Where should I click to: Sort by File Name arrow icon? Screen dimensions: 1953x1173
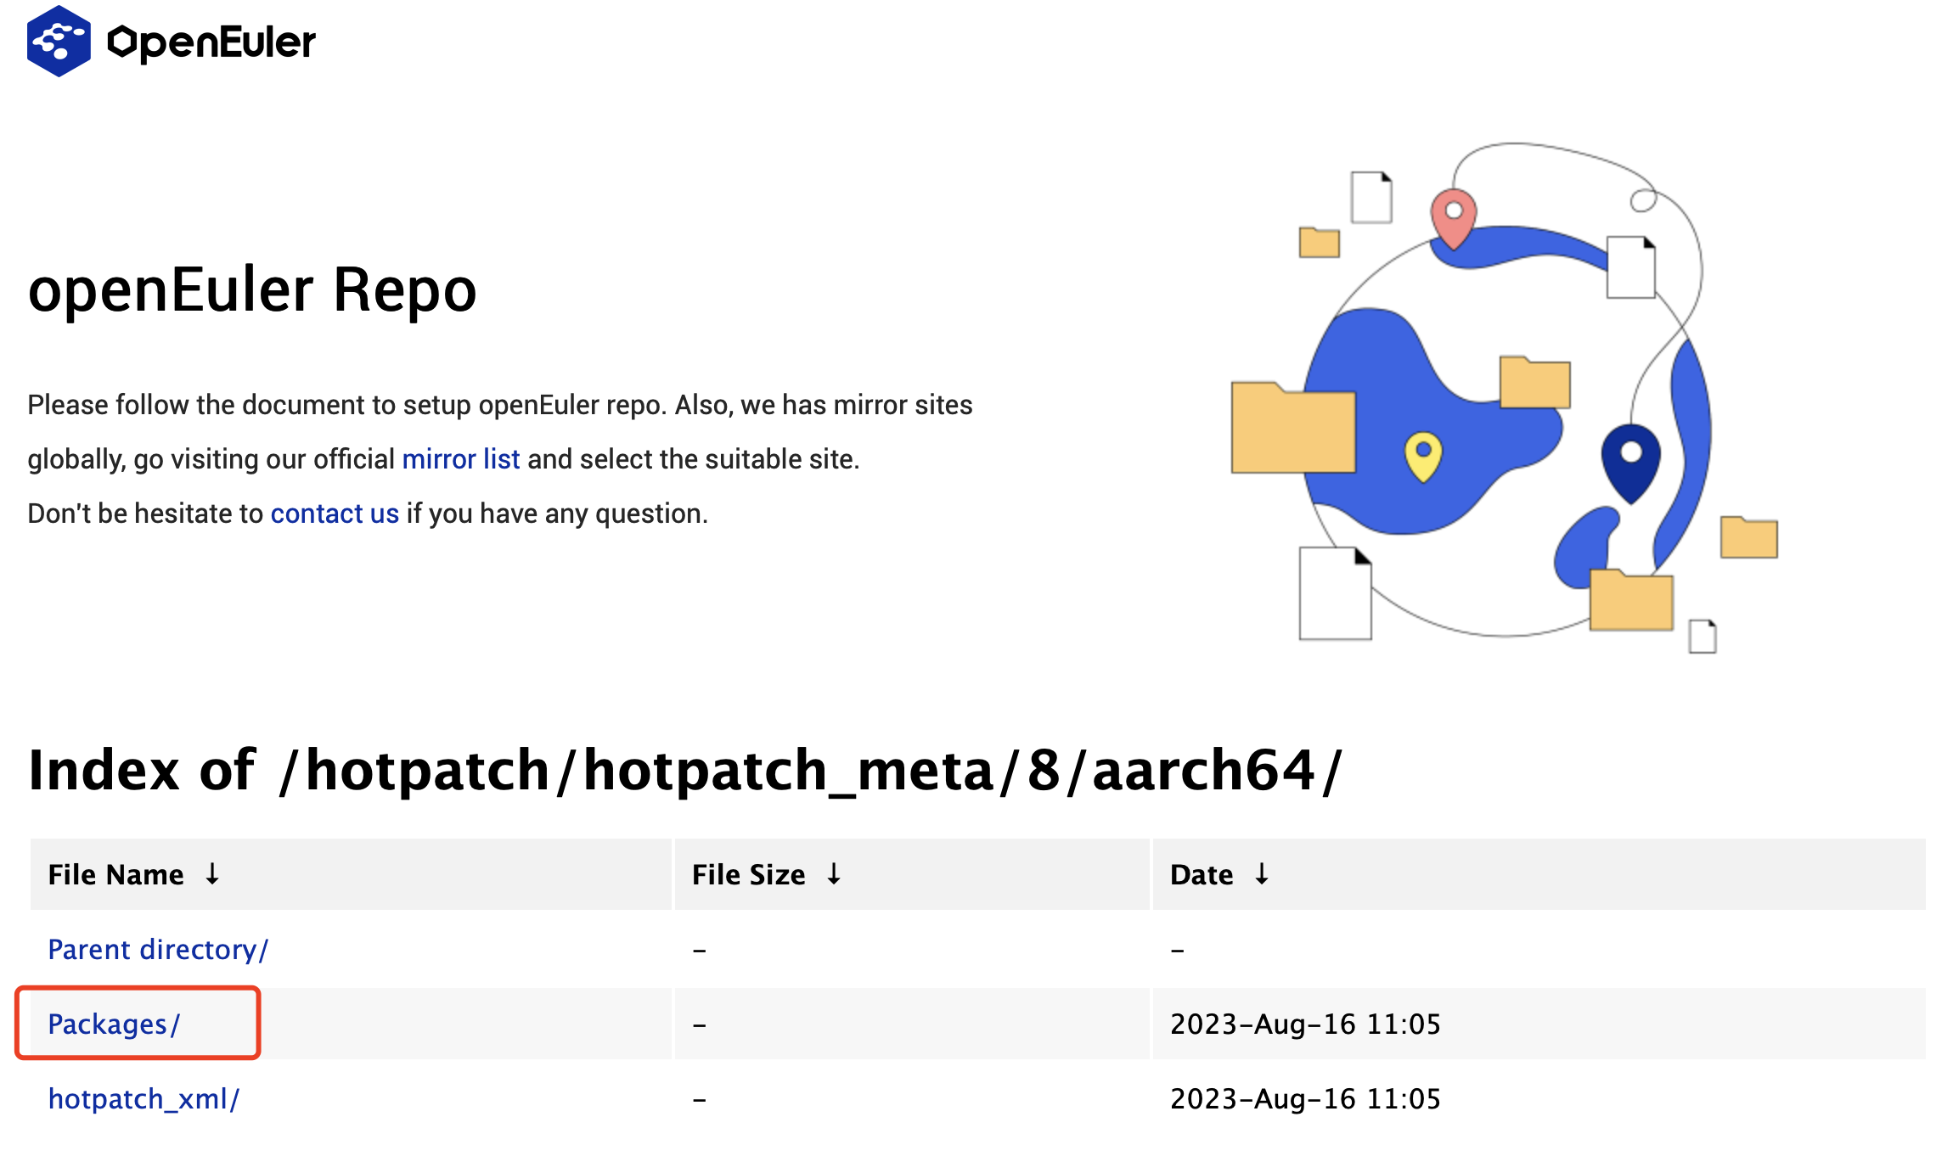(x=212, y=873)
